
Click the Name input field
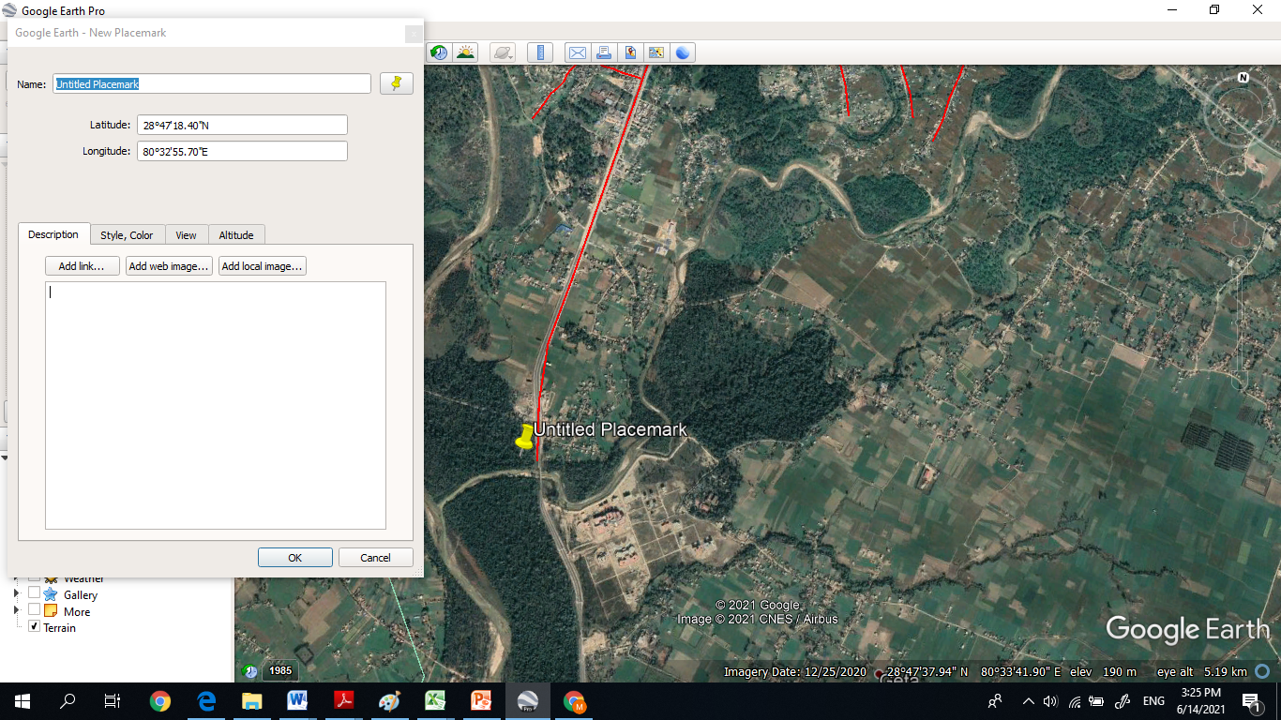point(212,83)
